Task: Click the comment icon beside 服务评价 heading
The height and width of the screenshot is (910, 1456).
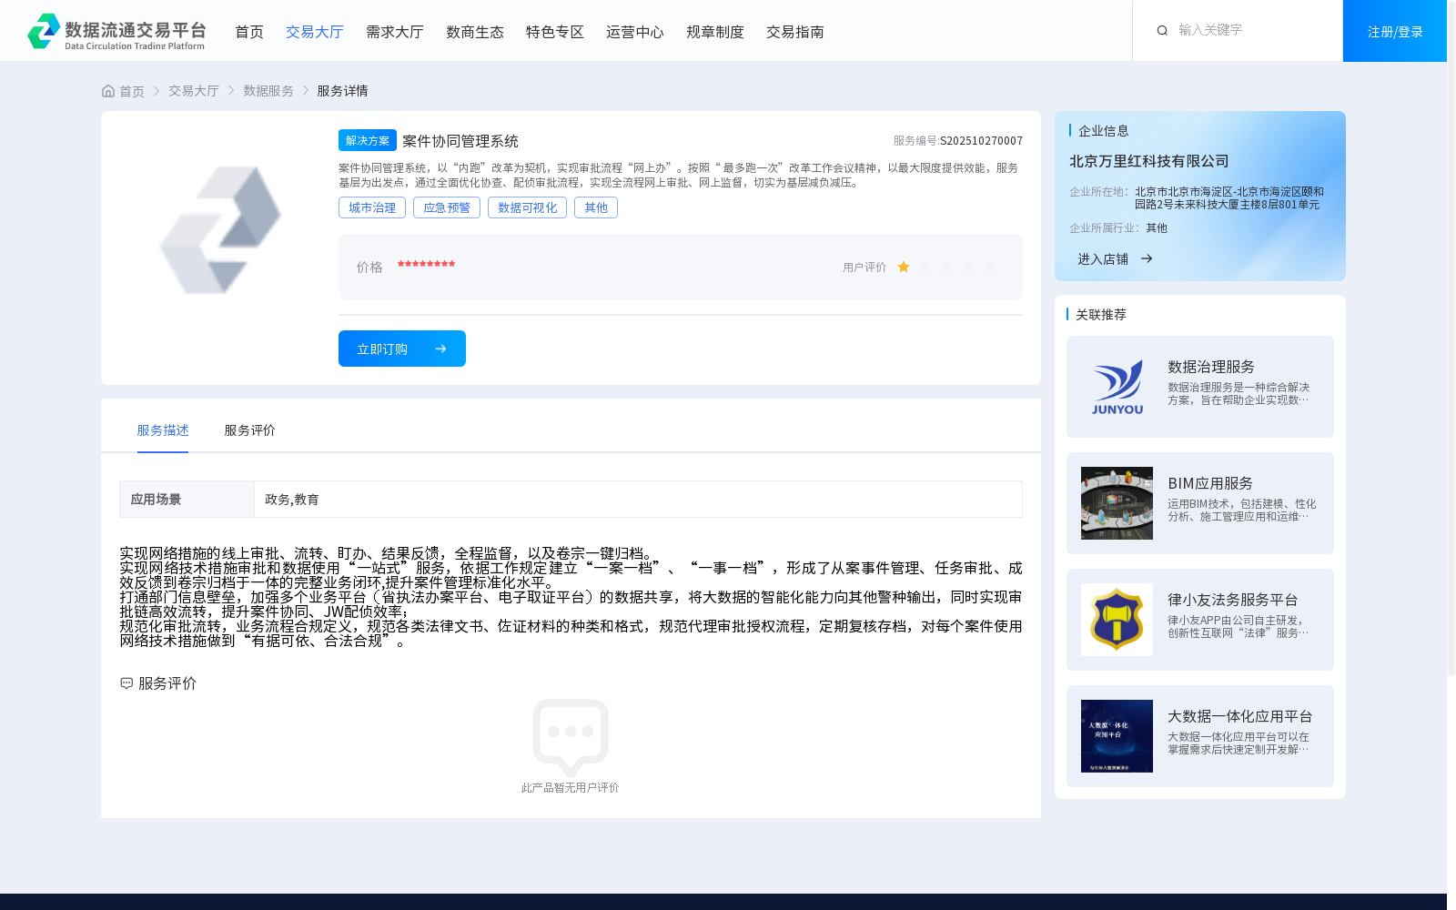Action: (x=126, y=683)
